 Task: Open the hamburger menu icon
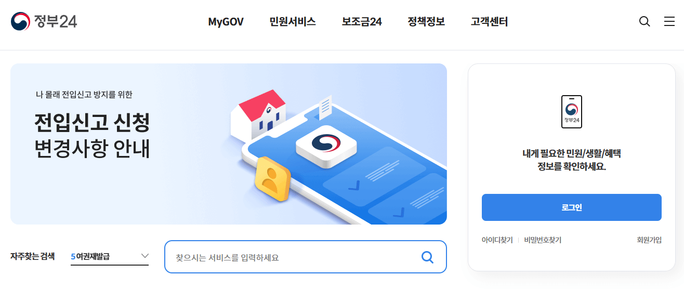[669, 21]
